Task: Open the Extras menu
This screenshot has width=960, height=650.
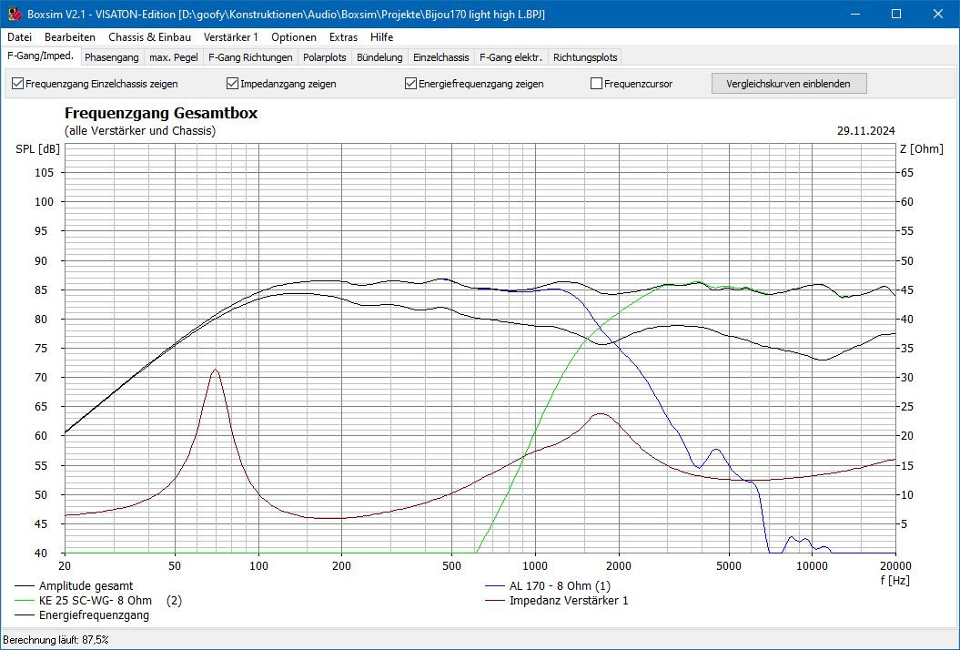Action: (343, 37)
